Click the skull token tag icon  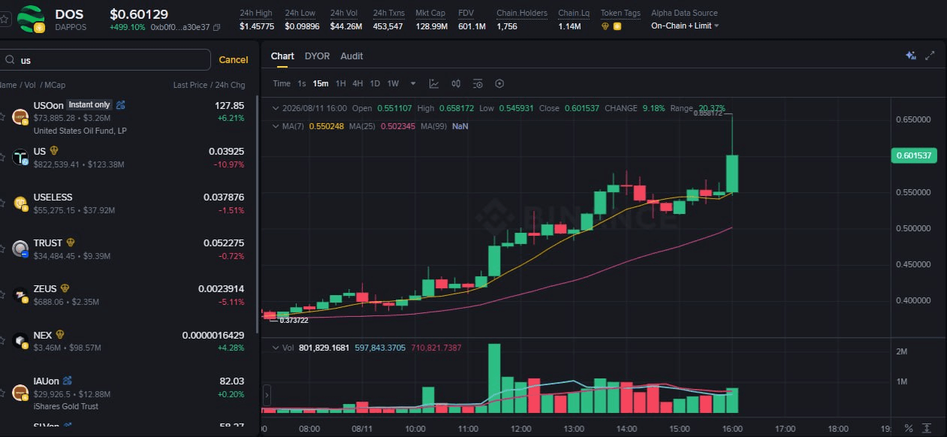[x=606, y=26]
